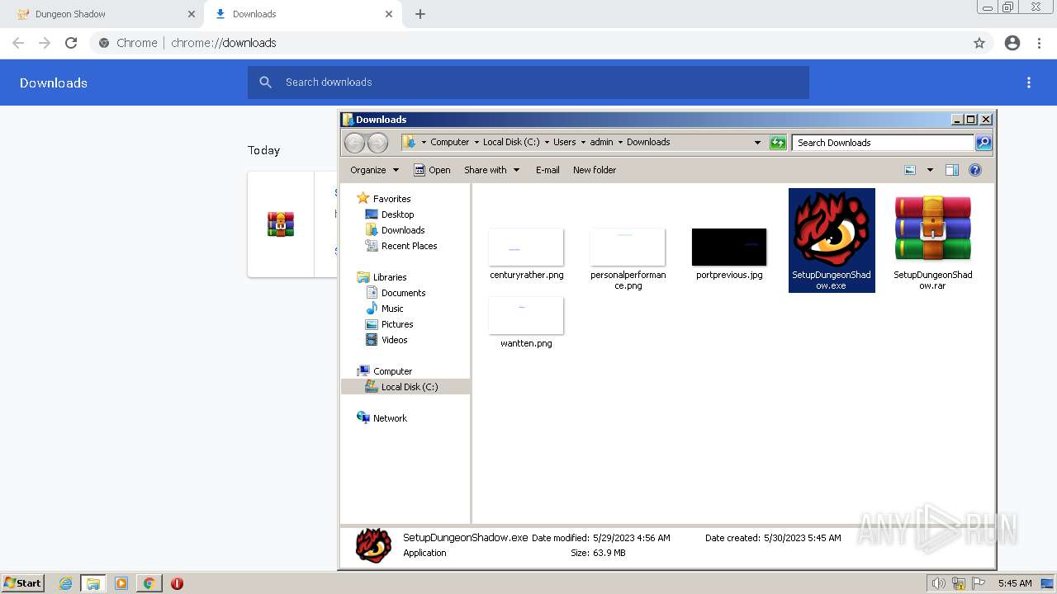Click New folder button
The image size is (1057, 594).
point(595,170)
